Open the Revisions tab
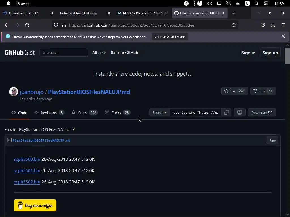Screen dimensions: 290x217 [x=49, y=113]
